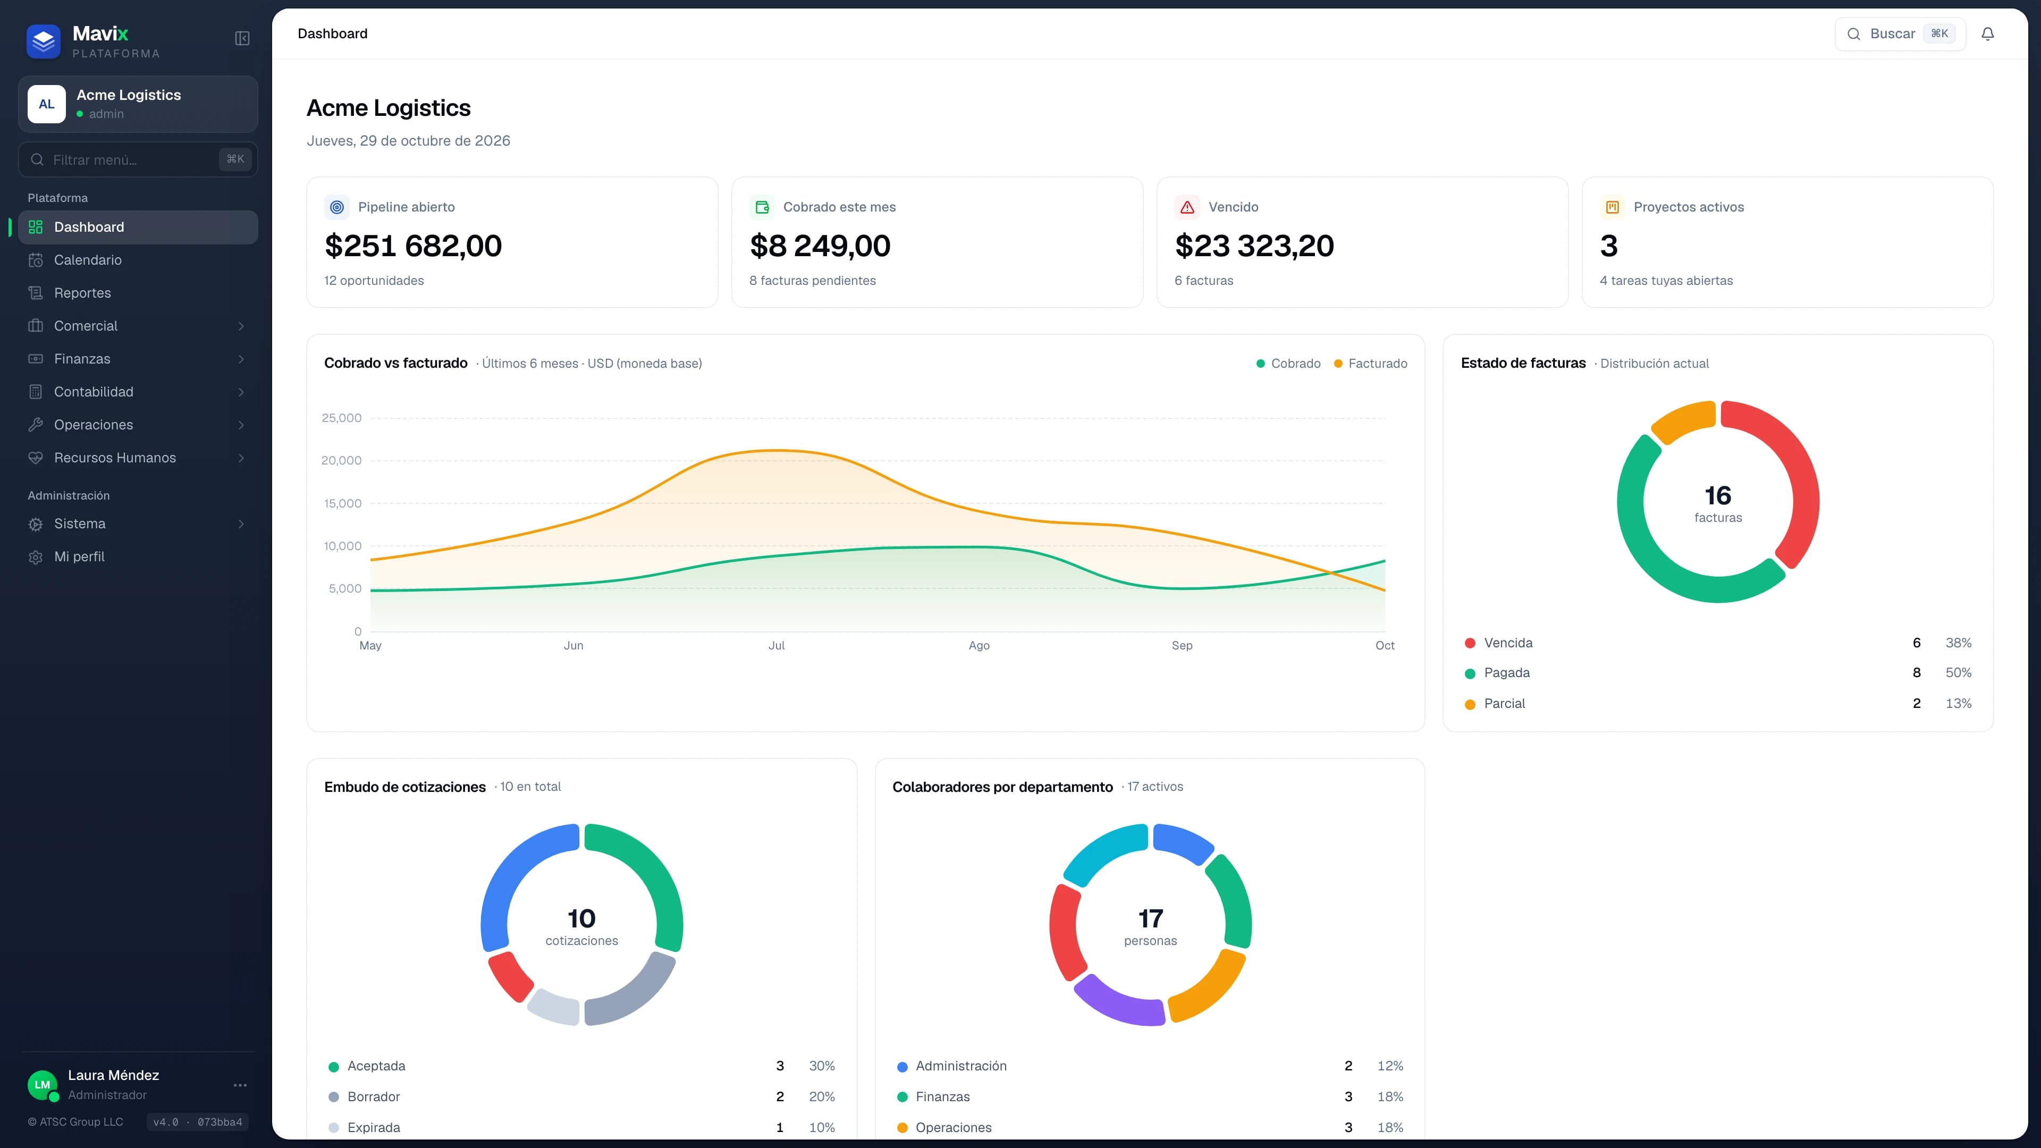The width and height of the screenshot is (2041, 1148).
Task: Toggle the Cobrado legend series
Action: pos(1288,364)
